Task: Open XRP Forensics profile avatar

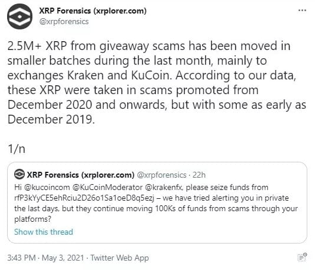Action: tap(19, 16)
